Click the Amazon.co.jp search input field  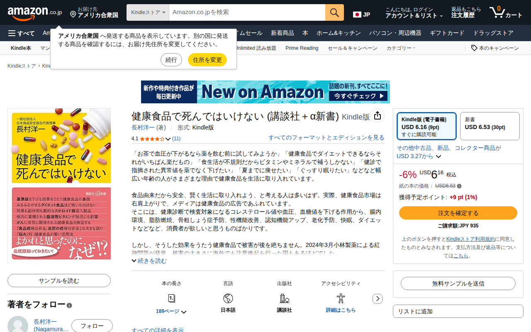tap(247, 12)
